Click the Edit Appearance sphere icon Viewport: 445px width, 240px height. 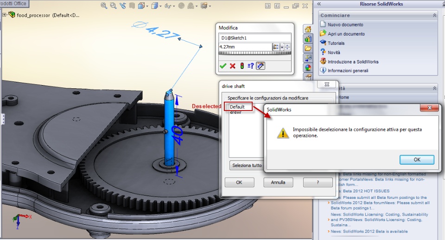[181, 6]
